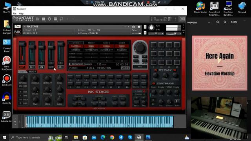The height and width of the screenshot is (141, 251).
Task: Toggle the MODS button on the display
Action: point(125,68)
